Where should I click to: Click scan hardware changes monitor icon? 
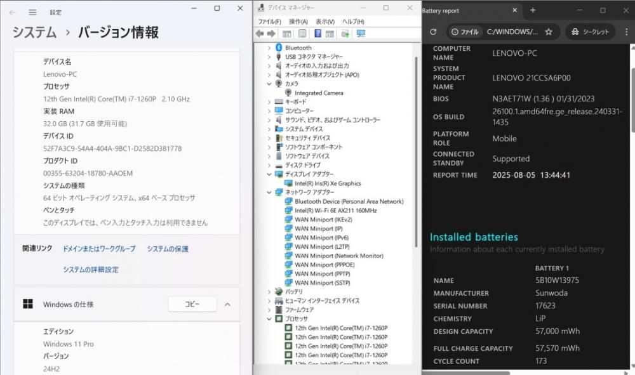[x=361, y=34]
